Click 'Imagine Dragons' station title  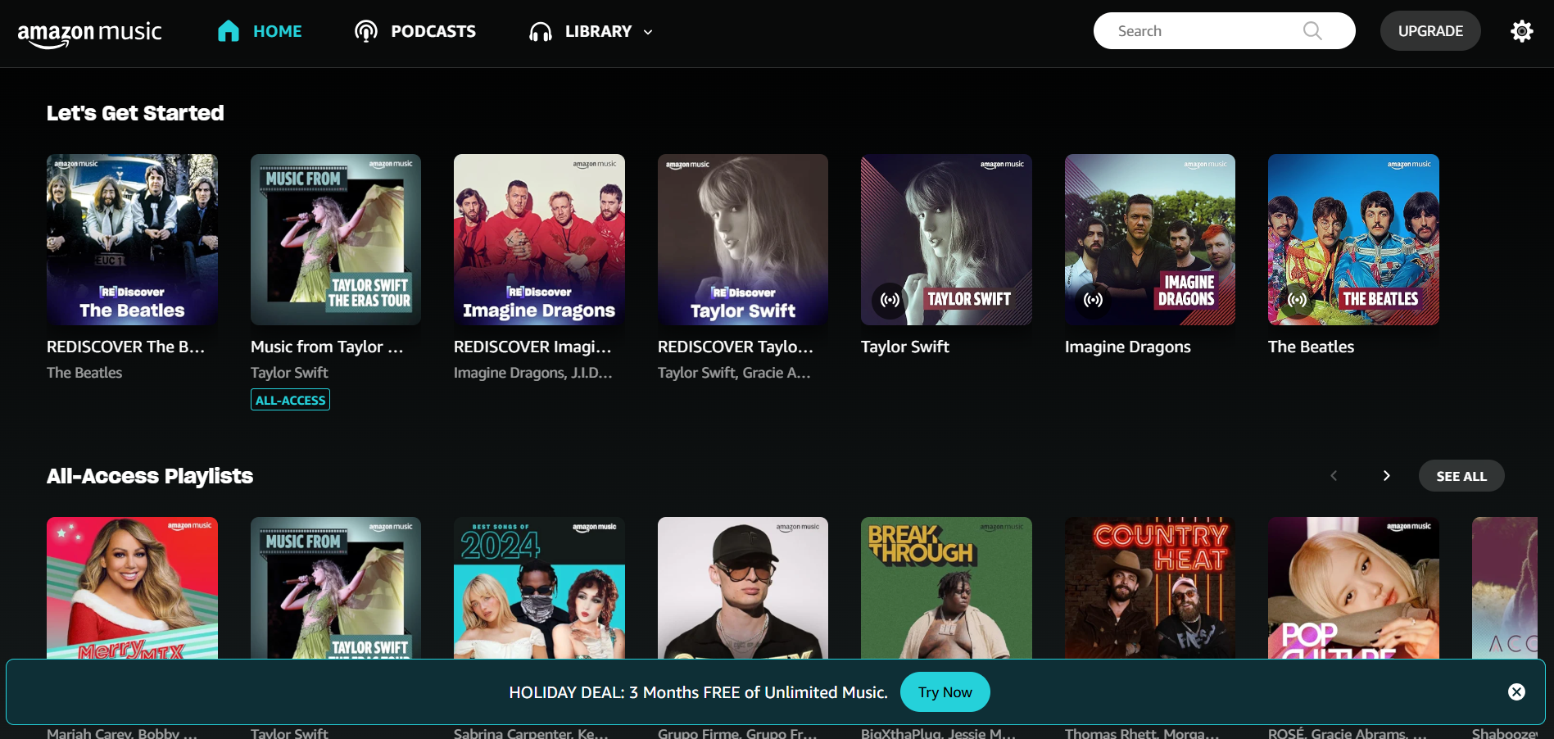(1128, 347)
